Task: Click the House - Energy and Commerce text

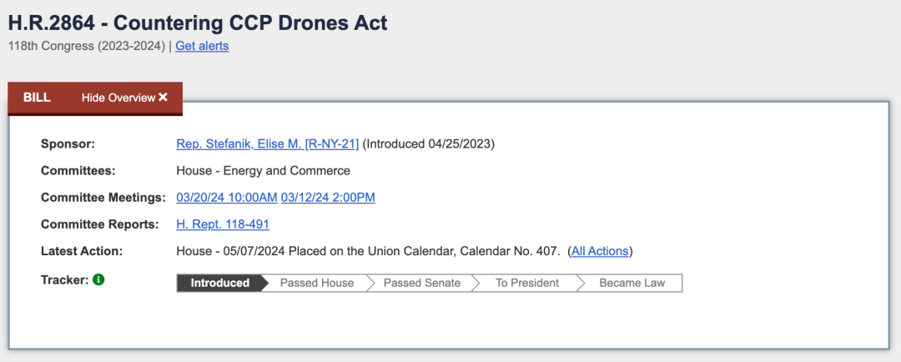Action: (263, 171)
